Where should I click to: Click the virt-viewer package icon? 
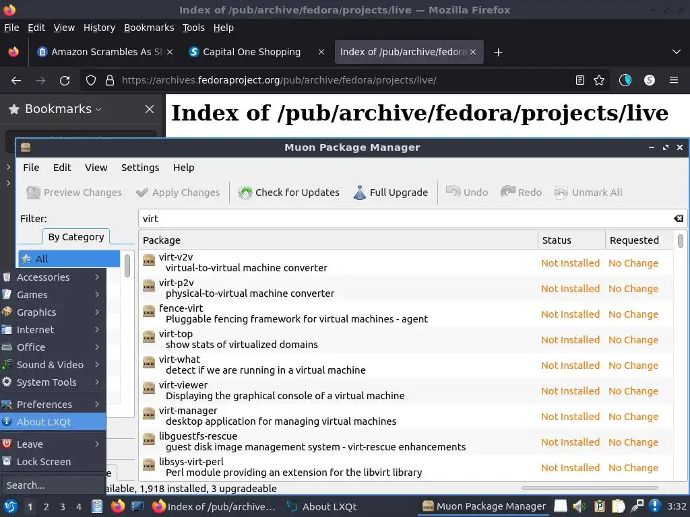(x=149, y=388)
